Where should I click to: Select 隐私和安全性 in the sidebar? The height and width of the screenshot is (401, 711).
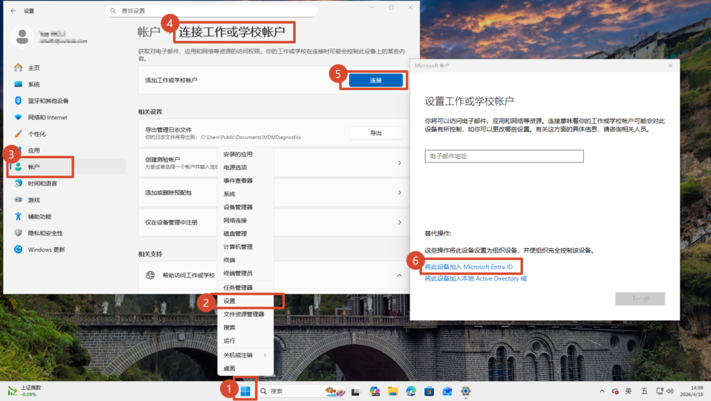45,233
